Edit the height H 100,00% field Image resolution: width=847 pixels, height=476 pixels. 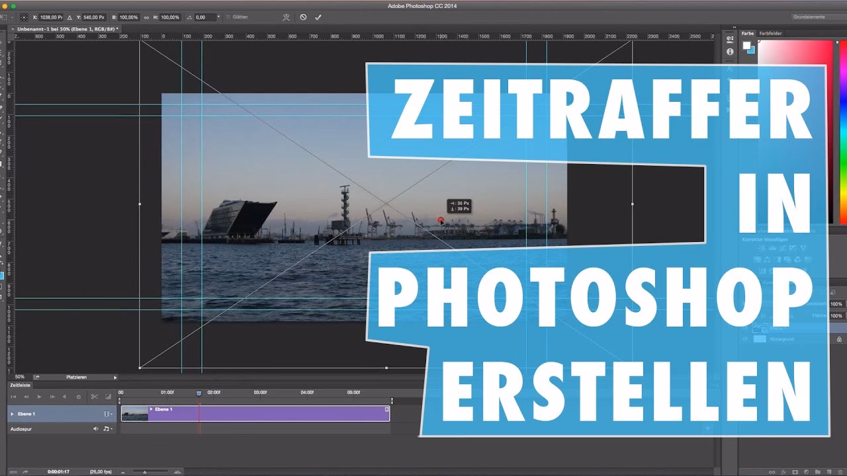click(x=170, y=17)
